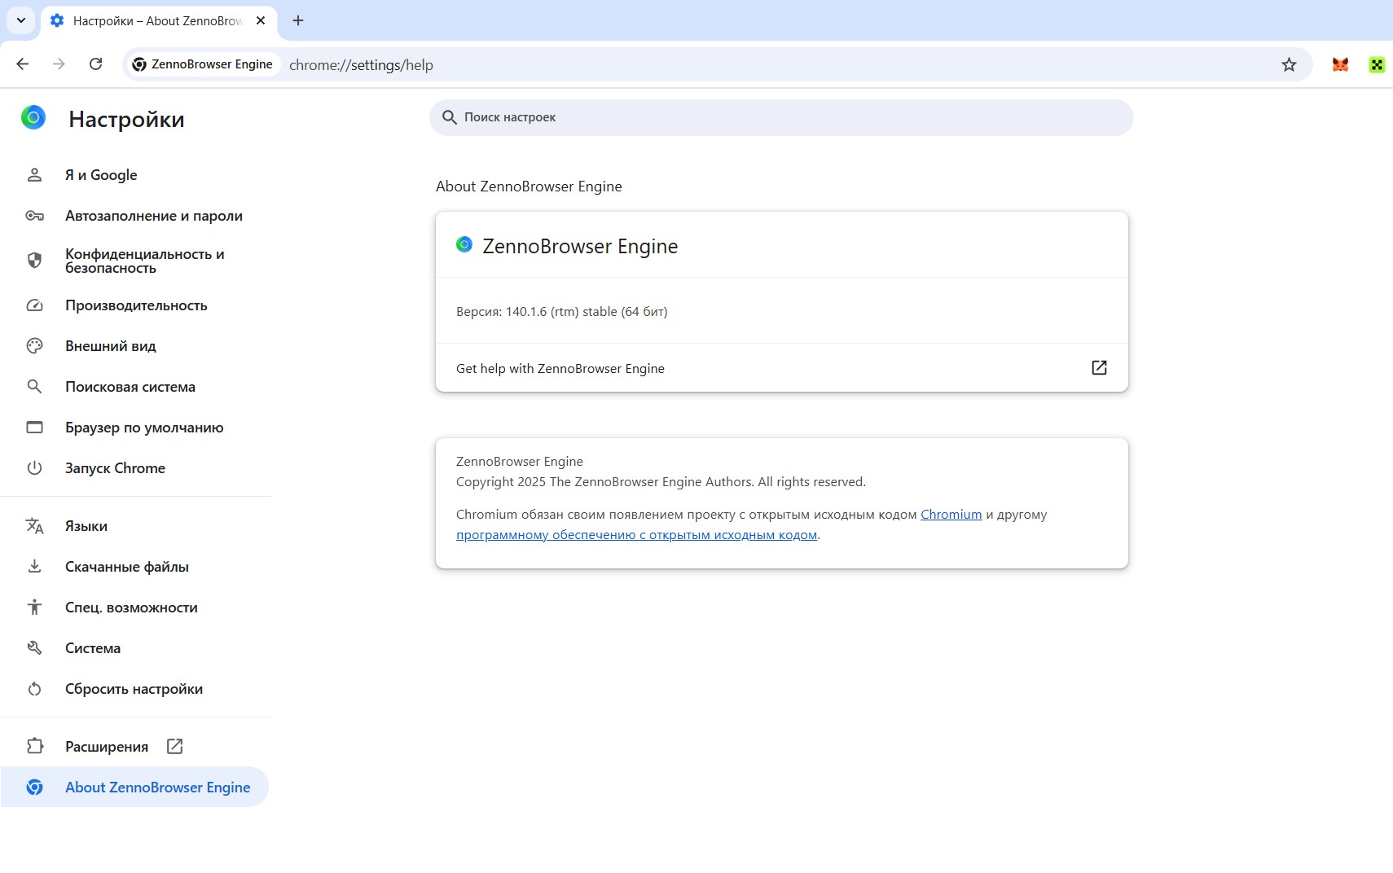Click the download icon for Скачанные файлы
Image resolution: width=1393 pixels, height=873 pixels.
34,567
